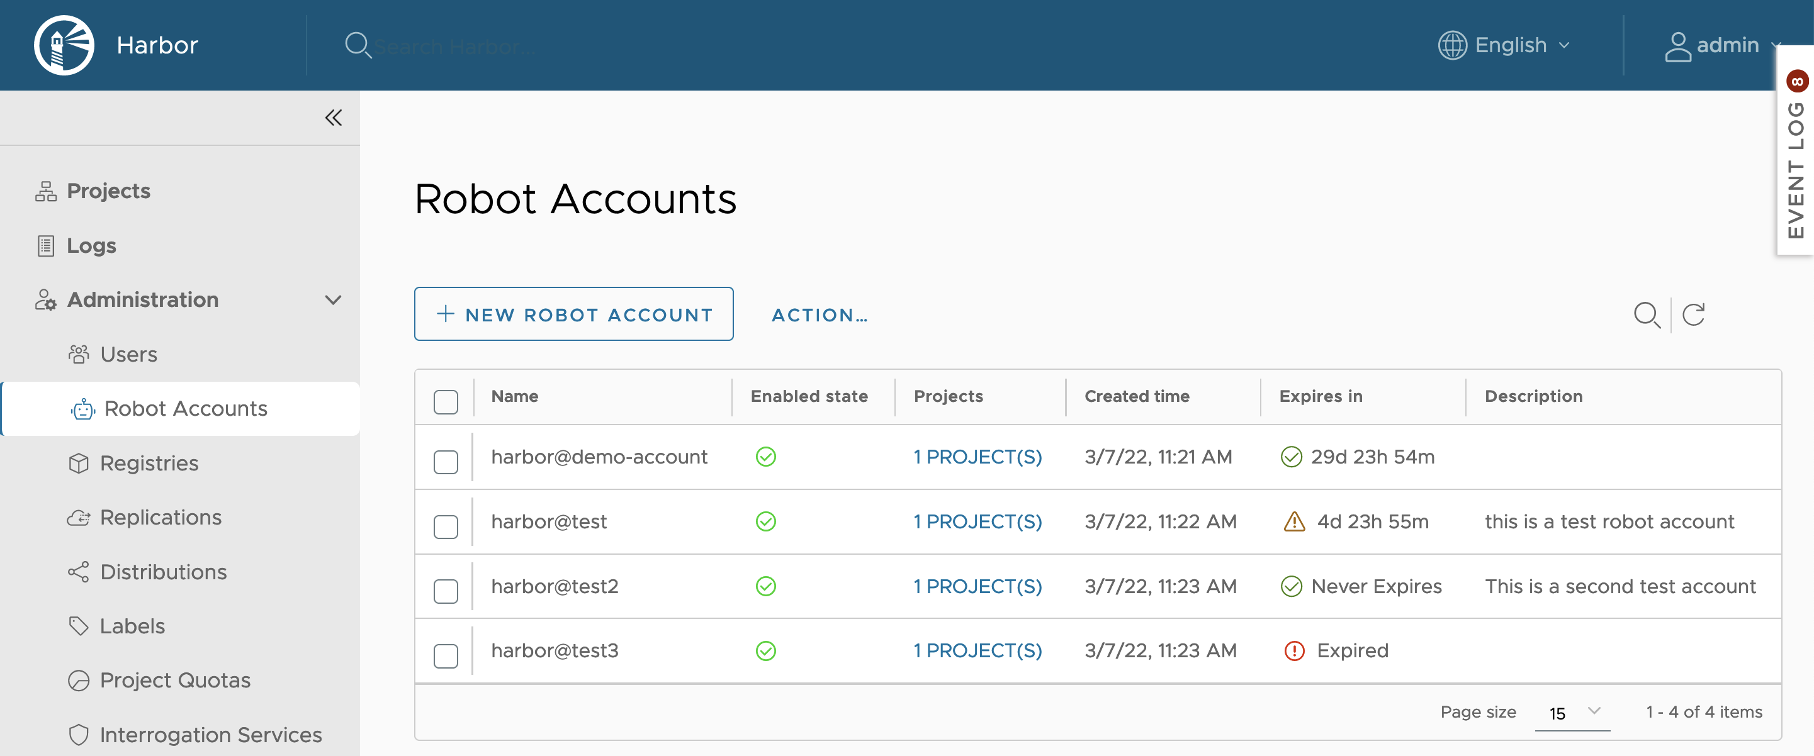Click the Harbor lighthouse logo
The height and width of the screenshot is (756, 1814).
tap(64, 45)
